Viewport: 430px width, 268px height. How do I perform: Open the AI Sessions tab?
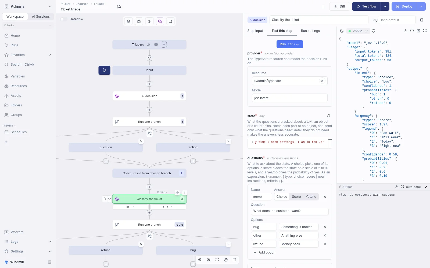pos(41,17)
